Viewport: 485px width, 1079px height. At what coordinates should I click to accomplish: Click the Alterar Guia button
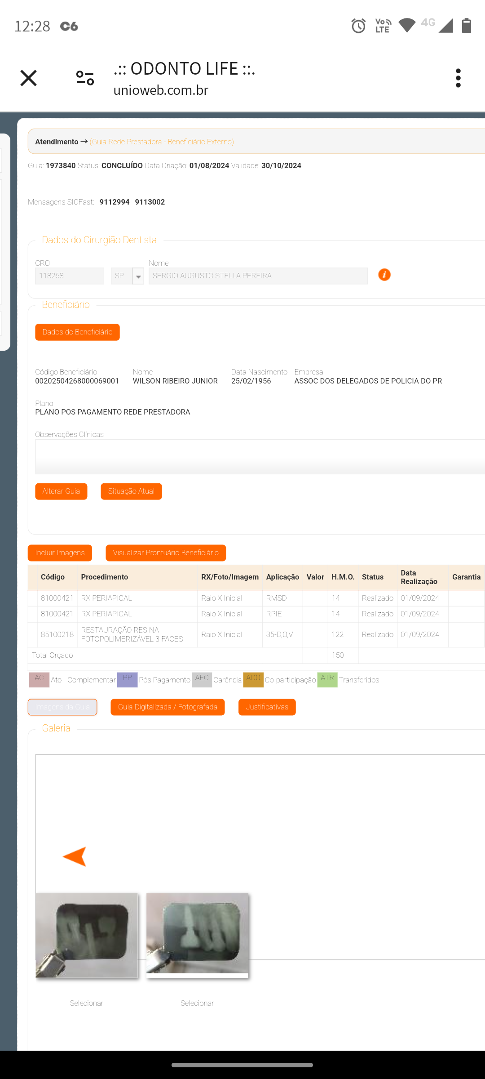tap(61, 491)
